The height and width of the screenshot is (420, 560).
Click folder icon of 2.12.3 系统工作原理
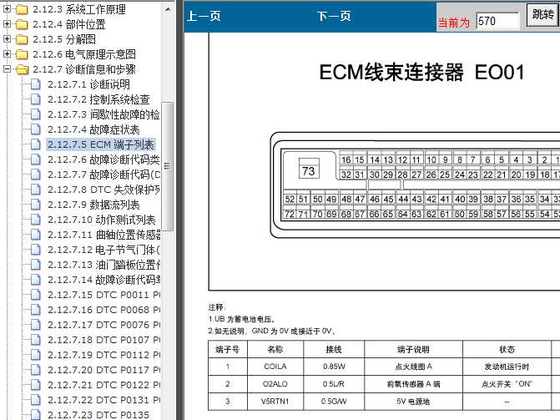click(22, 9)
